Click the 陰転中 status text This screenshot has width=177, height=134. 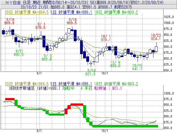tap(68, 88)
